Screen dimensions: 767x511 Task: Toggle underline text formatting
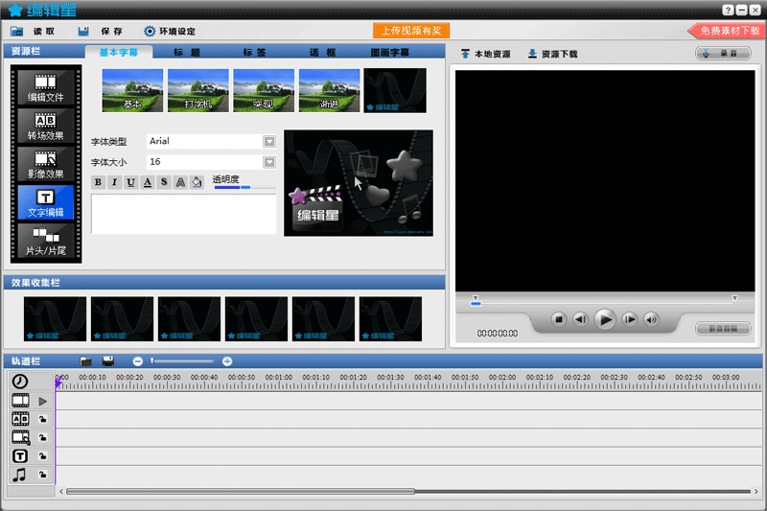(x=130, y=182)
